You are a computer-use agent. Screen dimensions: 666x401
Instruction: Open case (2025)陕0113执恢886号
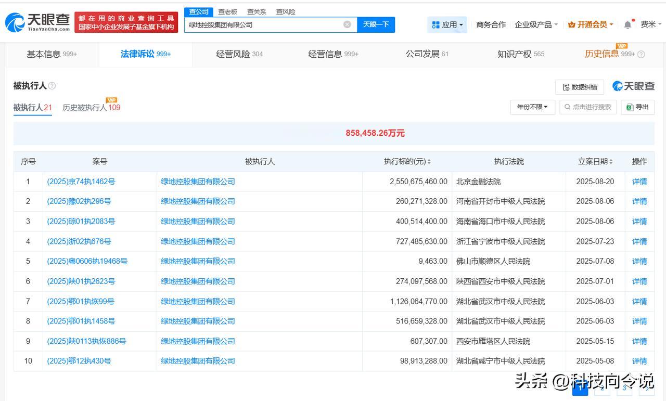click(x=86, y=341)
